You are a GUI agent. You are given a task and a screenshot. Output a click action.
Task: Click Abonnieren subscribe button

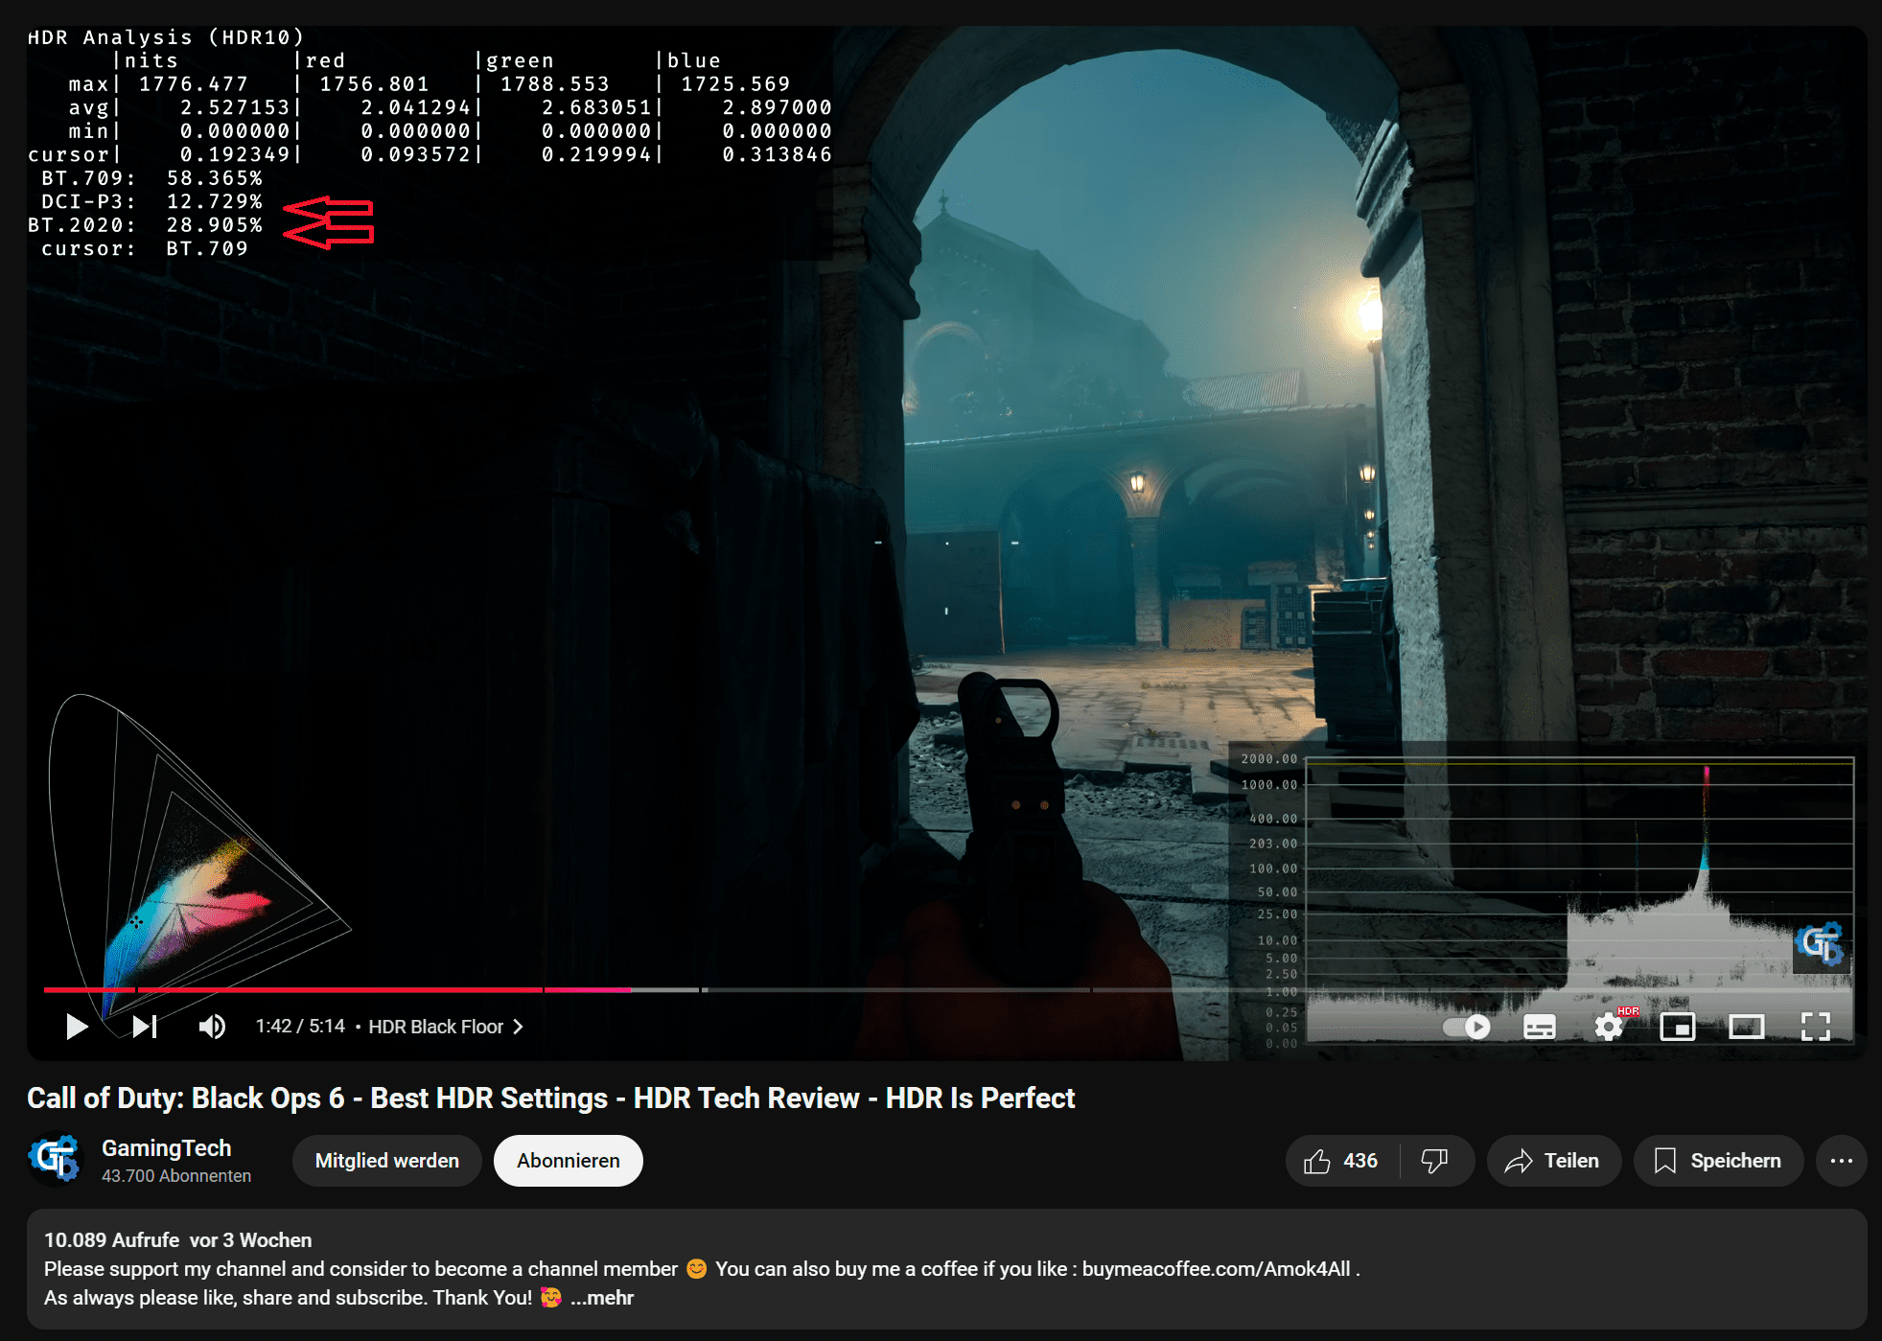(569, 1161)
